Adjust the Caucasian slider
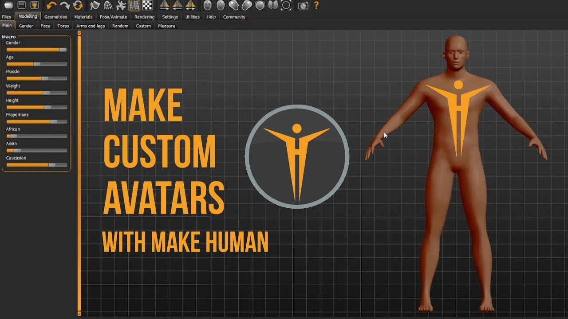This screenshot has height=319, width=568. point(36,165)
